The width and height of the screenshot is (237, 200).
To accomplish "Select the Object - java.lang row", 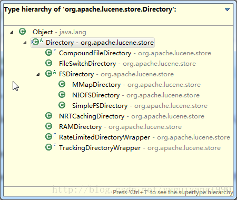I will [60, 32].
